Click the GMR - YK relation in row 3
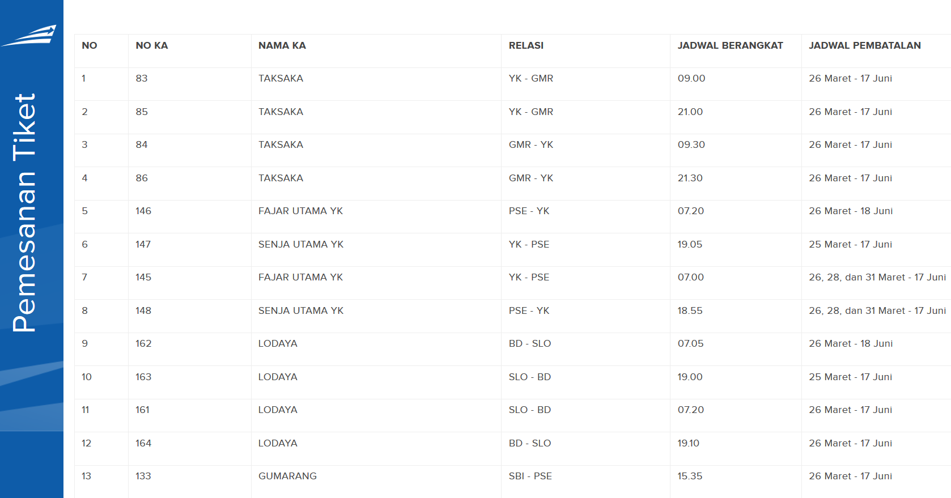Screen dimensions: 951x498 pyautogui.click(x=531, y=144)
